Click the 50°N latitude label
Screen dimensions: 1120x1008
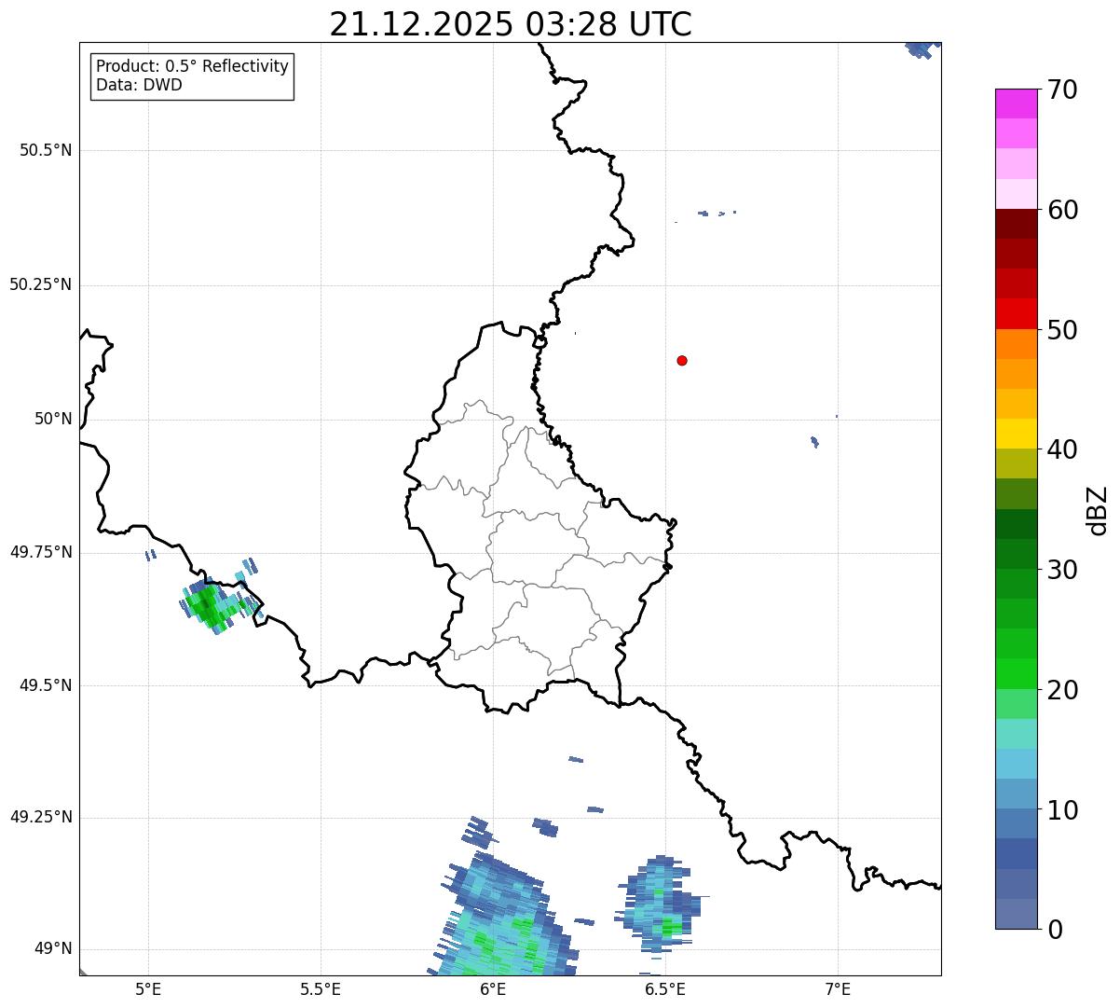[53, 419]
